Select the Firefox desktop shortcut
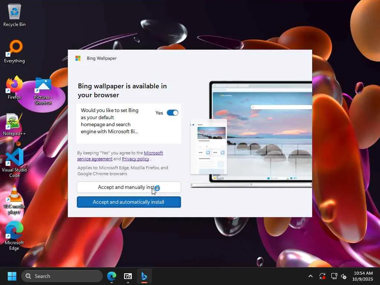This screenshot has height=285, width=380. (x=14, y=88)
